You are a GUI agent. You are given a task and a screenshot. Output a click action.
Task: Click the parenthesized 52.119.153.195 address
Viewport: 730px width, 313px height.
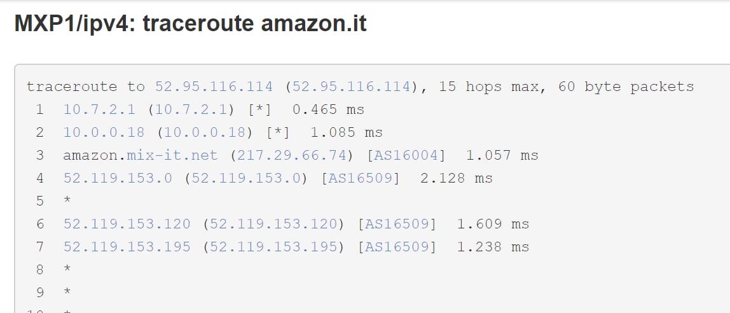tap(273, 247)
